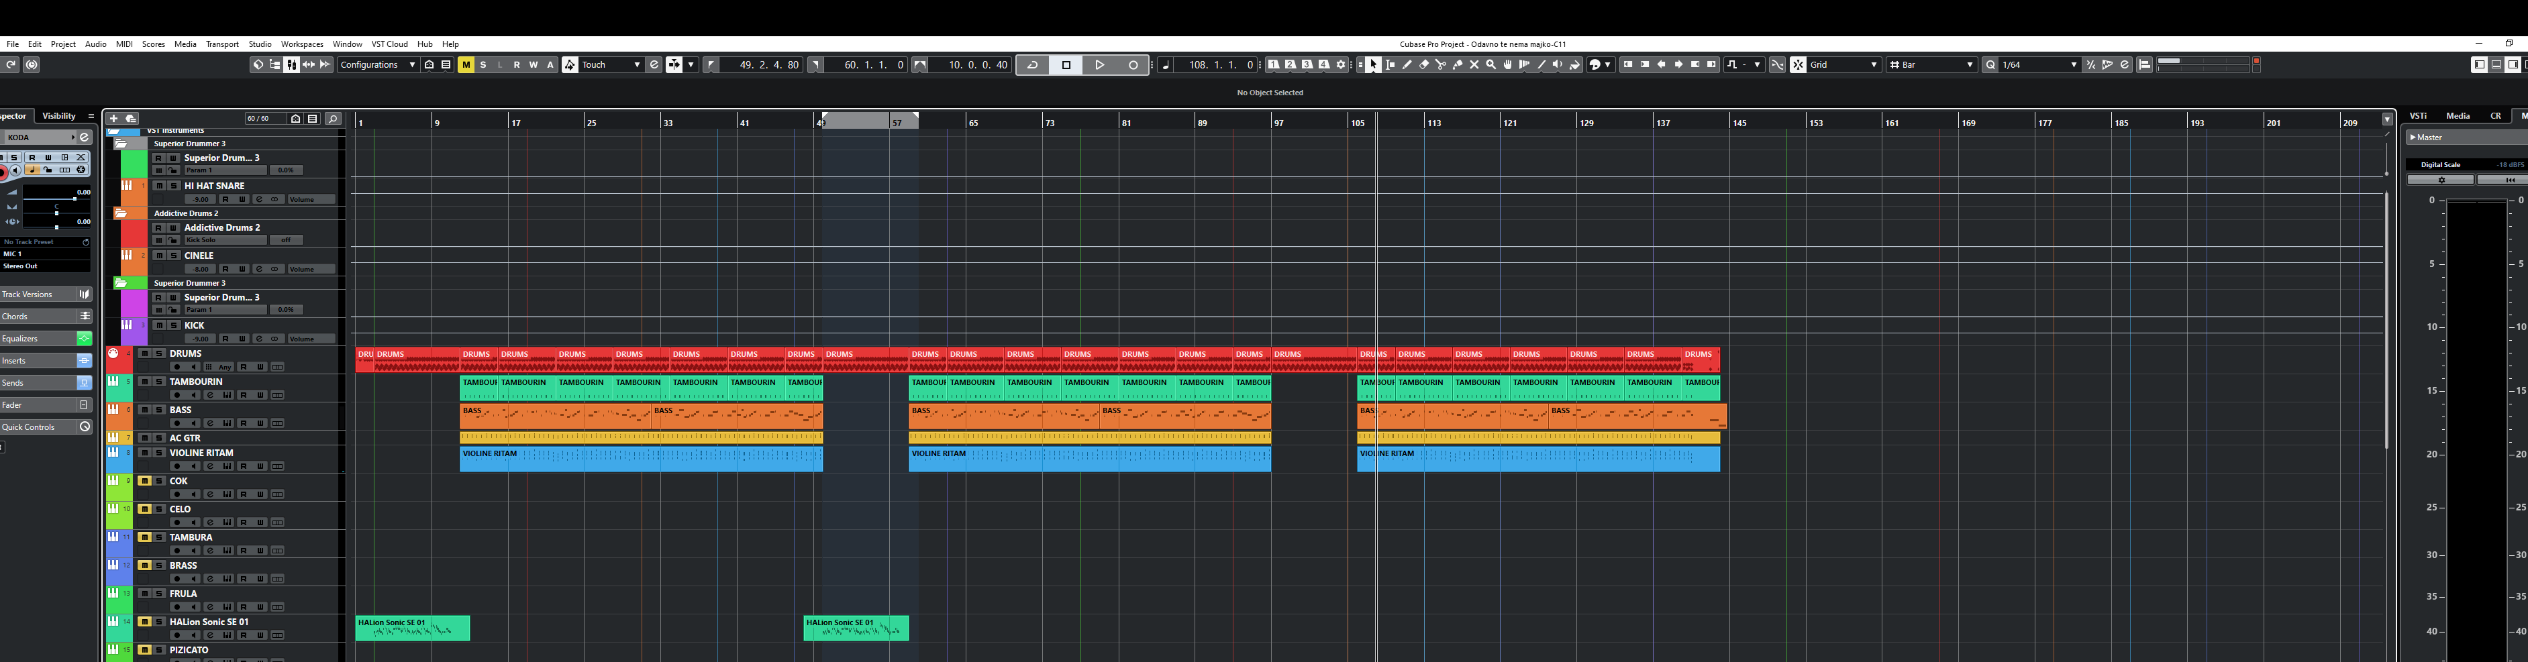Expand Quick Controls section
This screenshot has width=2528, height=662.
click(46, 427)
